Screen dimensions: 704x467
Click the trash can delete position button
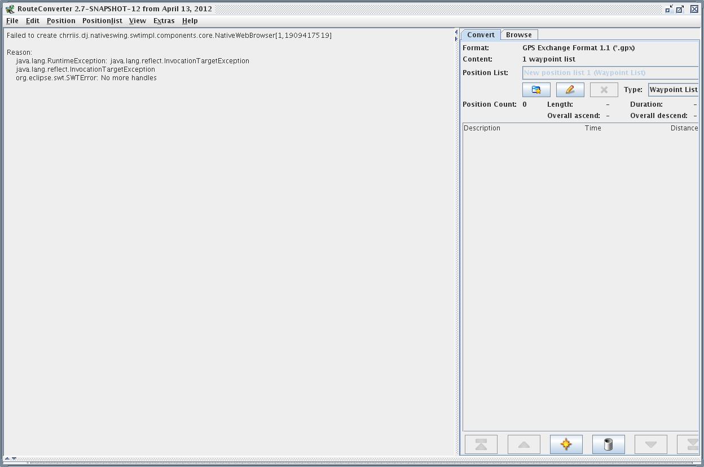[608, 444]
